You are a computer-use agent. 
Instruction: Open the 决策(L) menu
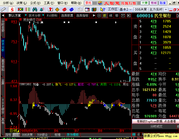pos(22,3)
